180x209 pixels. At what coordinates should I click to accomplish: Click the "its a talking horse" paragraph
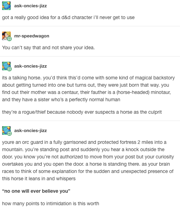[88, 89]
